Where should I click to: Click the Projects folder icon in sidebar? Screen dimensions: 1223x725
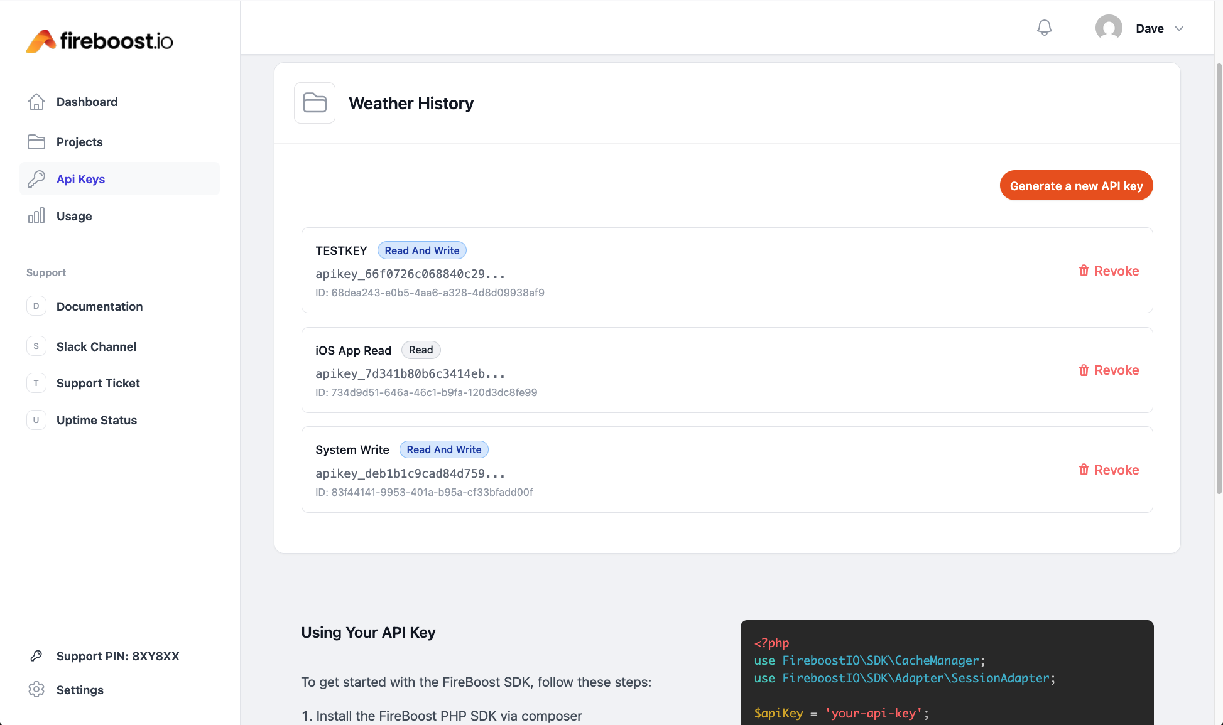[x=36, y=142]
